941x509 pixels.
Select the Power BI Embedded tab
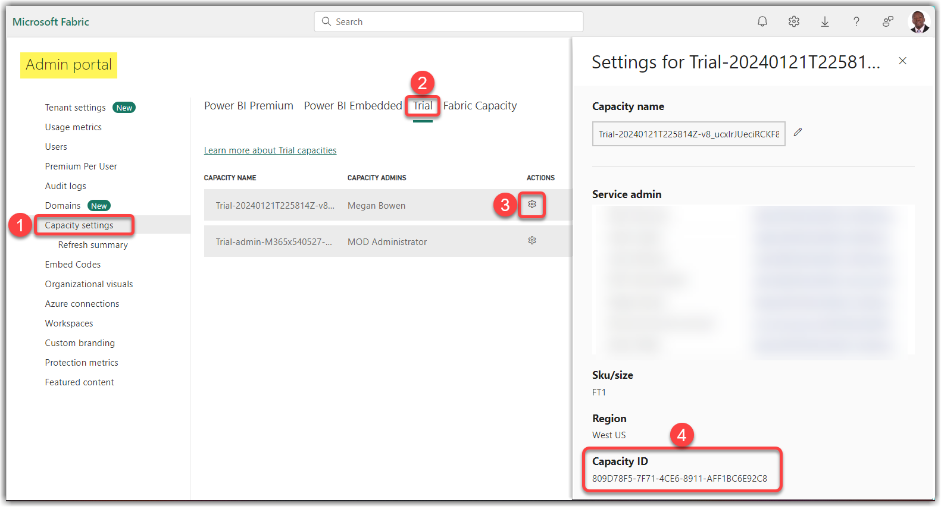(353, 106)
